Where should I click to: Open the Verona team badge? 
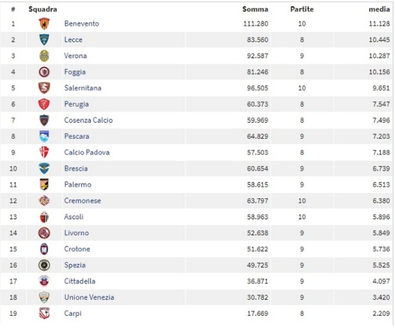point(44,56)
